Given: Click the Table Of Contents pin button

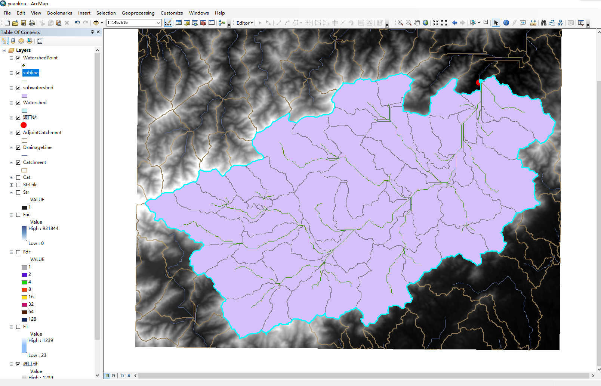Looking at the screenshot, I should coord(92,32).
